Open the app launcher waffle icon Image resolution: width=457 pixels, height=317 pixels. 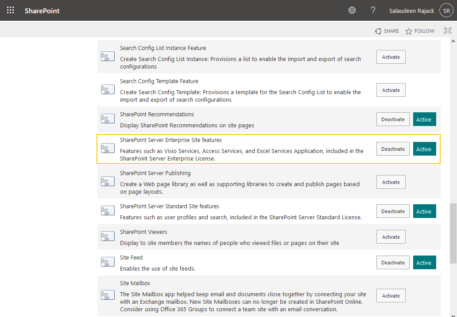click(x=11, y=11)
